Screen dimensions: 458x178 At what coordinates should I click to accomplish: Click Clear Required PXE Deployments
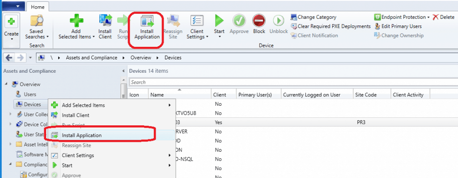331,26
